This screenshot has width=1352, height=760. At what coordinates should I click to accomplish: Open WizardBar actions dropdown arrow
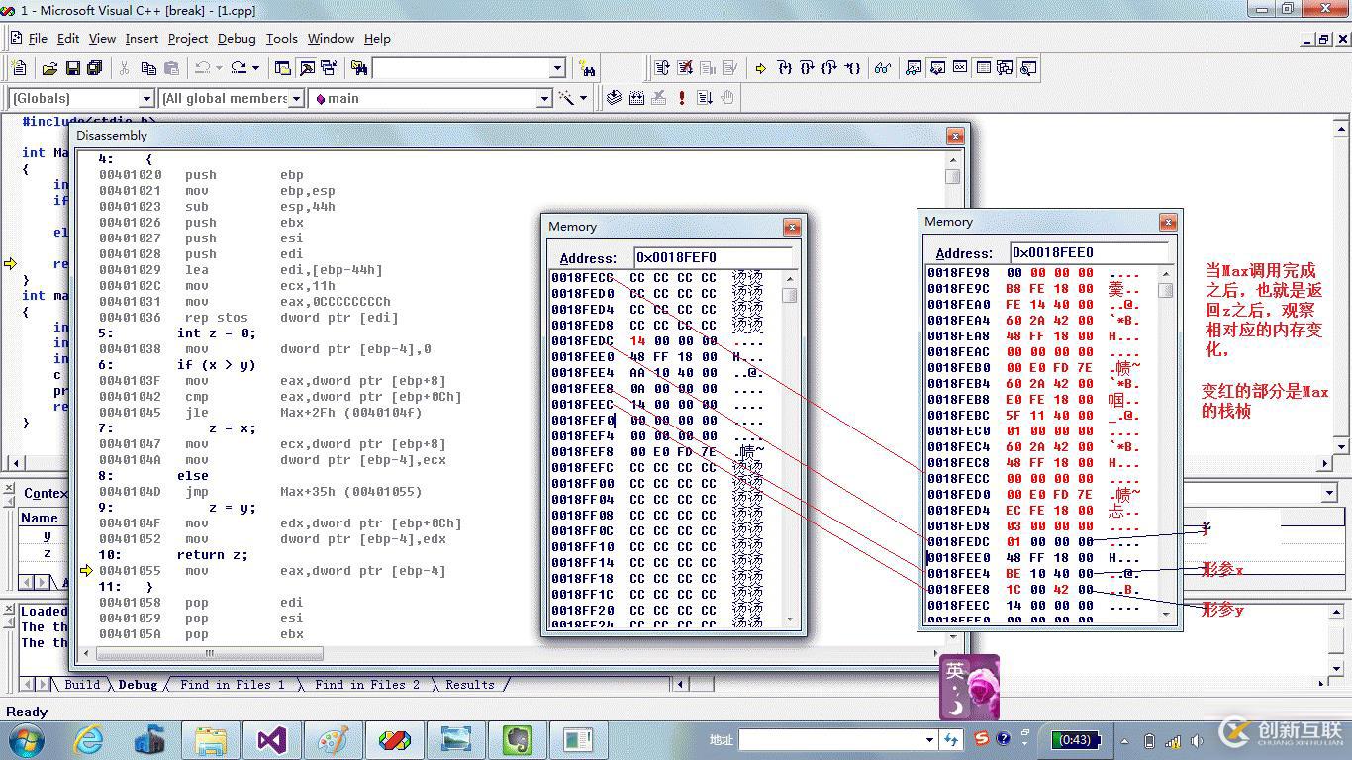[583, 98]
